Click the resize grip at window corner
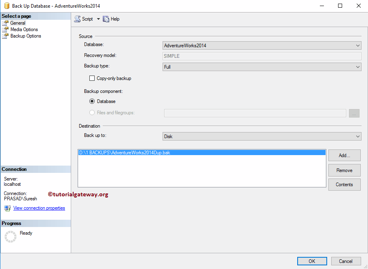This screenshot has height=269, width=368. (x=366, y=267)
